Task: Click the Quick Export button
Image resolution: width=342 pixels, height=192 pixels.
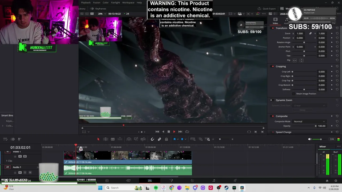Action: pyautogui.click(x=267, y=9)
